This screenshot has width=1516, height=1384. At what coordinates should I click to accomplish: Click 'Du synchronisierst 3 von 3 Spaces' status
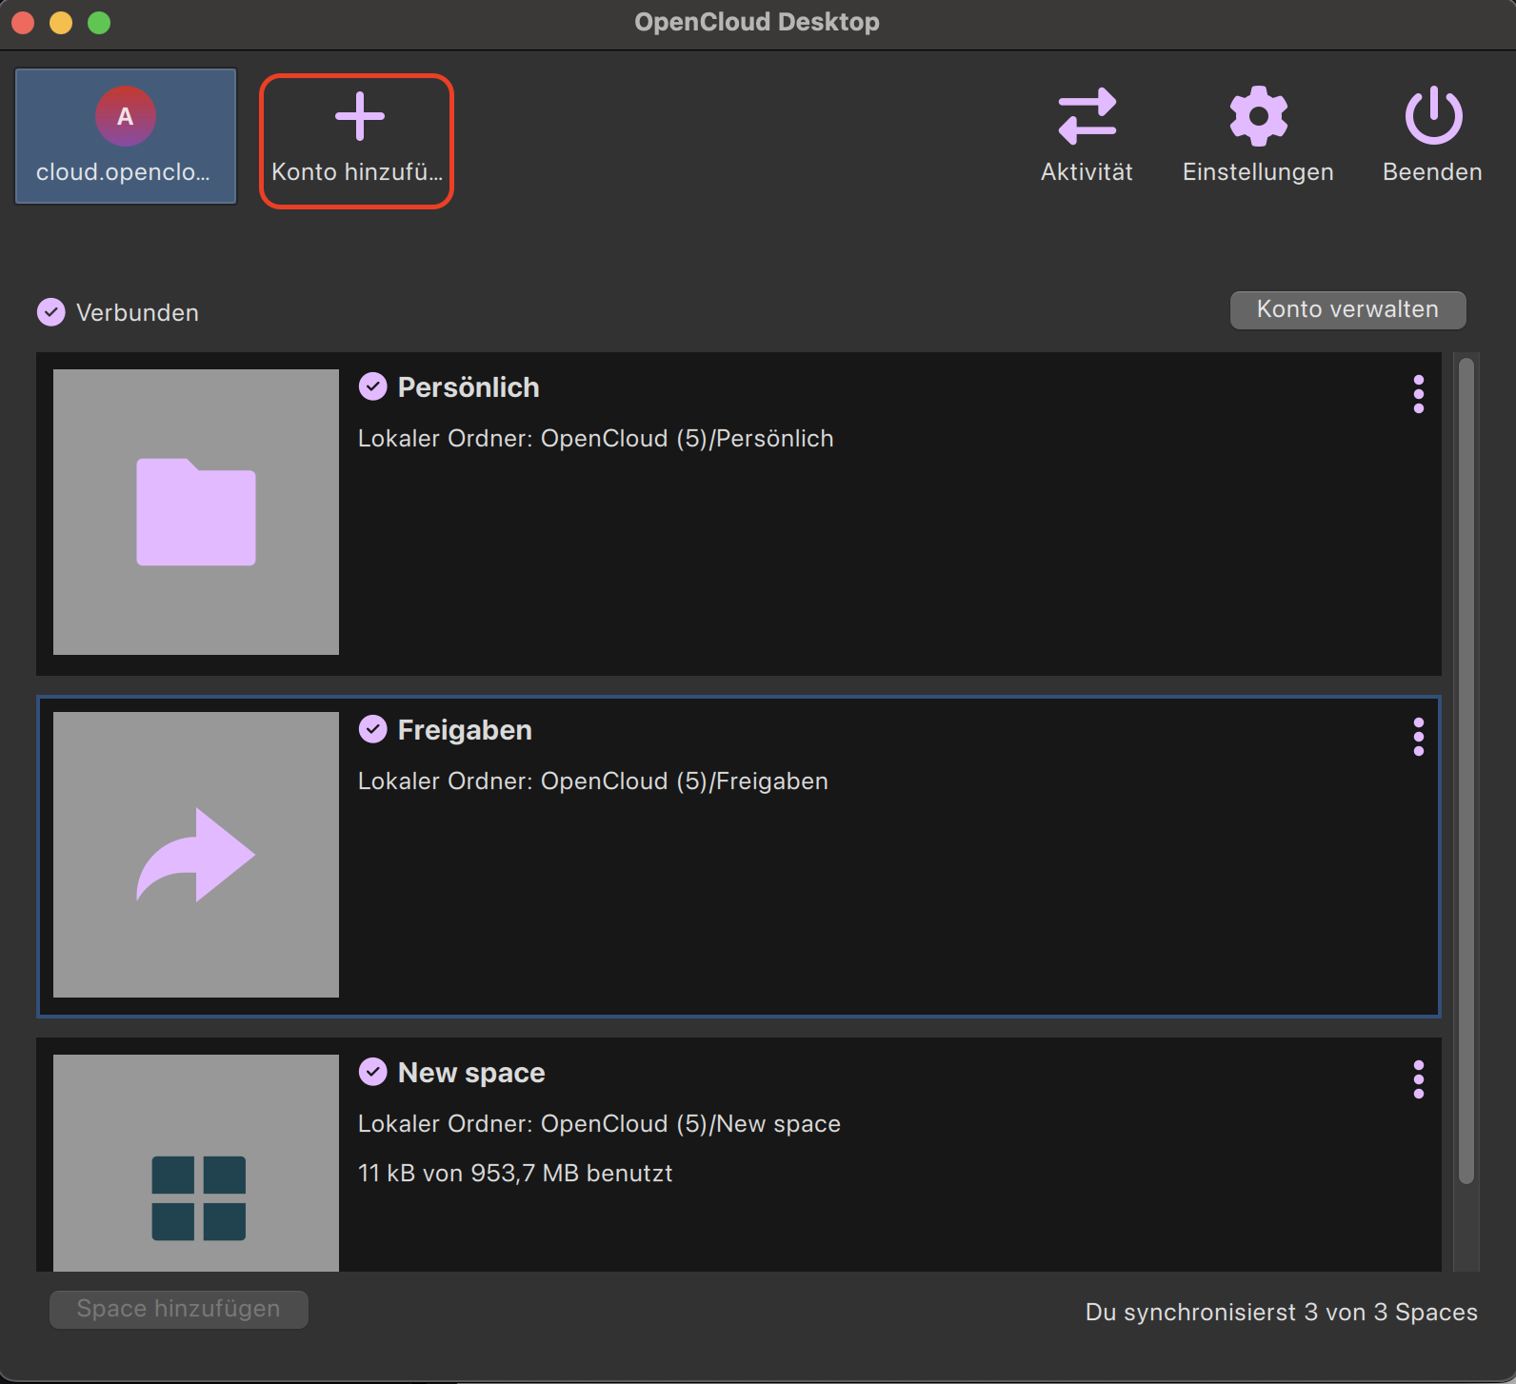pyautogui.click(x=1282, y=1313)
